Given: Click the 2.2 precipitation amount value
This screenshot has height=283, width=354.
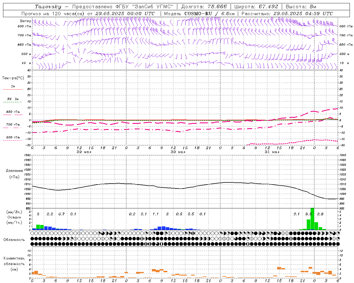Looking at the screenshot, I should click(x=50, y=214).
